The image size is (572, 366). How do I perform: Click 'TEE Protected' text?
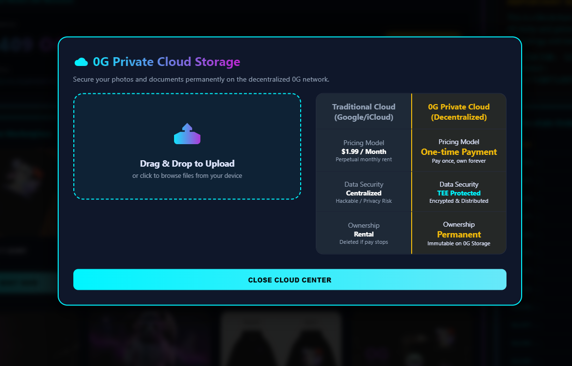(459, 193)
